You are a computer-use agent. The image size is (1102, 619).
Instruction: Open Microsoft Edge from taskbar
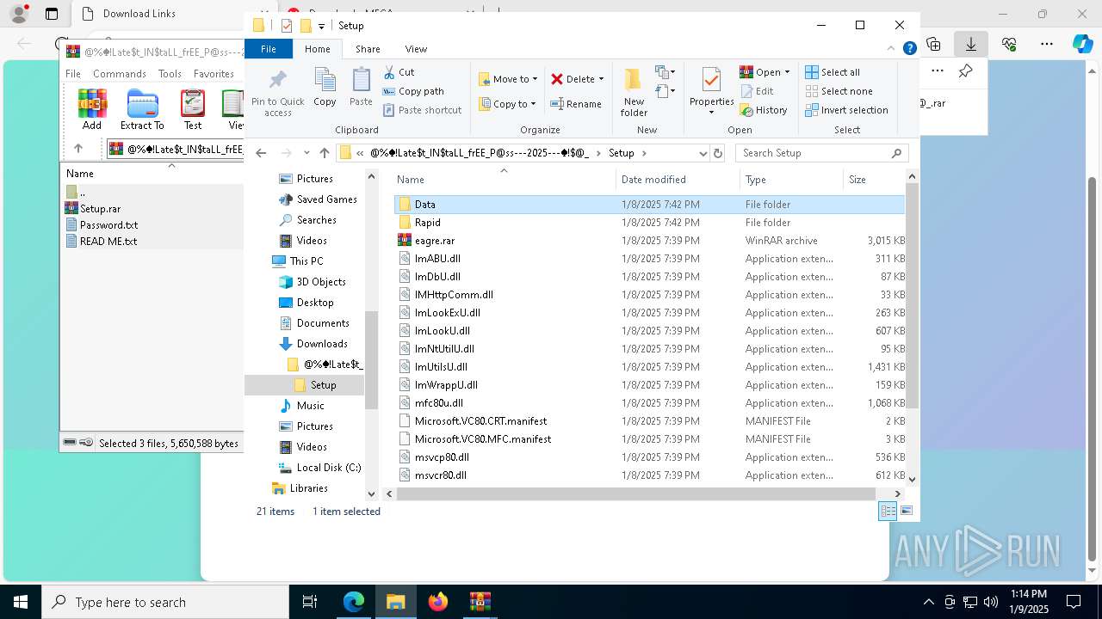(x=354, y=602)
